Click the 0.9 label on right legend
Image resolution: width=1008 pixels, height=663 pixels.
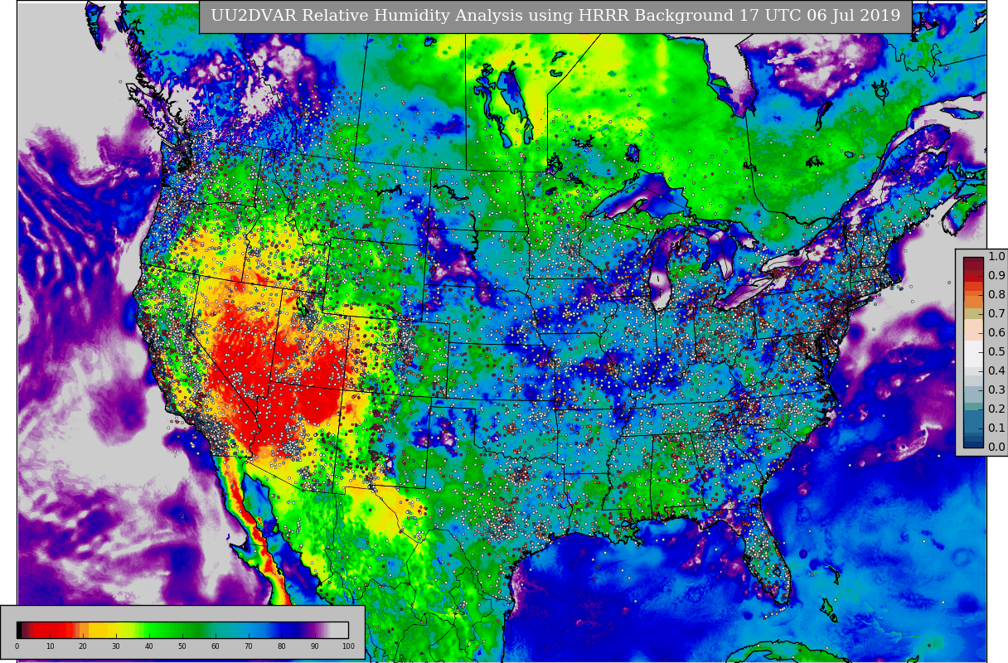996,276
